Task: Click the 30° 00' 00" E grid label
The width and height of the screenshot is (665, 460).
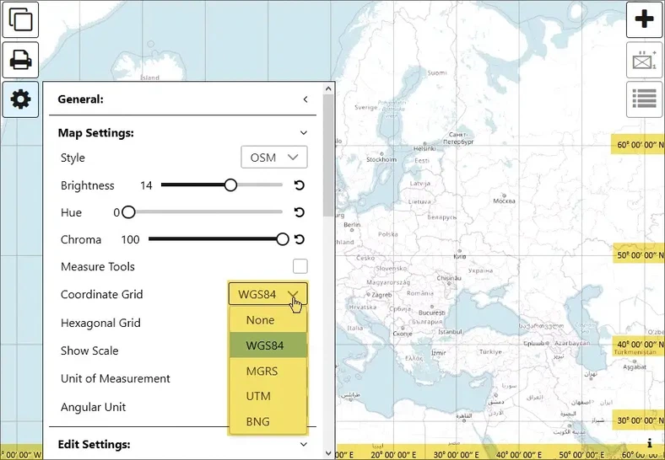Action: (x=456, y=454)
